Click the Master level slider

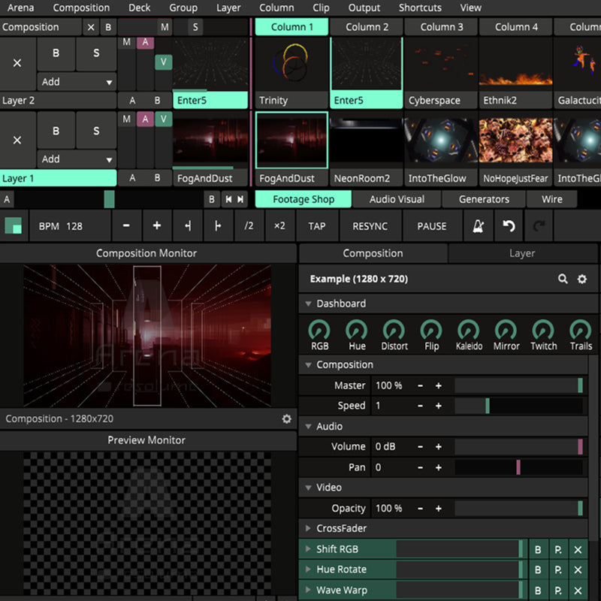[518, 385]
